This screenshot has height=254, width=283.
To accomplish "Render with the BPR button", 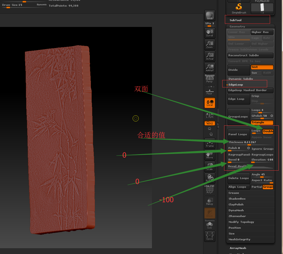I will click(x=210, y=16).
